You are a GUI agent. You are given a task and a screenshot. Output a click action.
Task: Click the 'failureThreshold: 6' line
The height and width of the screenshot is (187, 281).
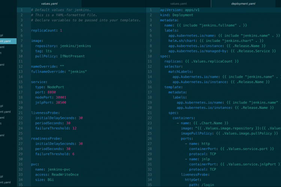(x=55, y=154)
